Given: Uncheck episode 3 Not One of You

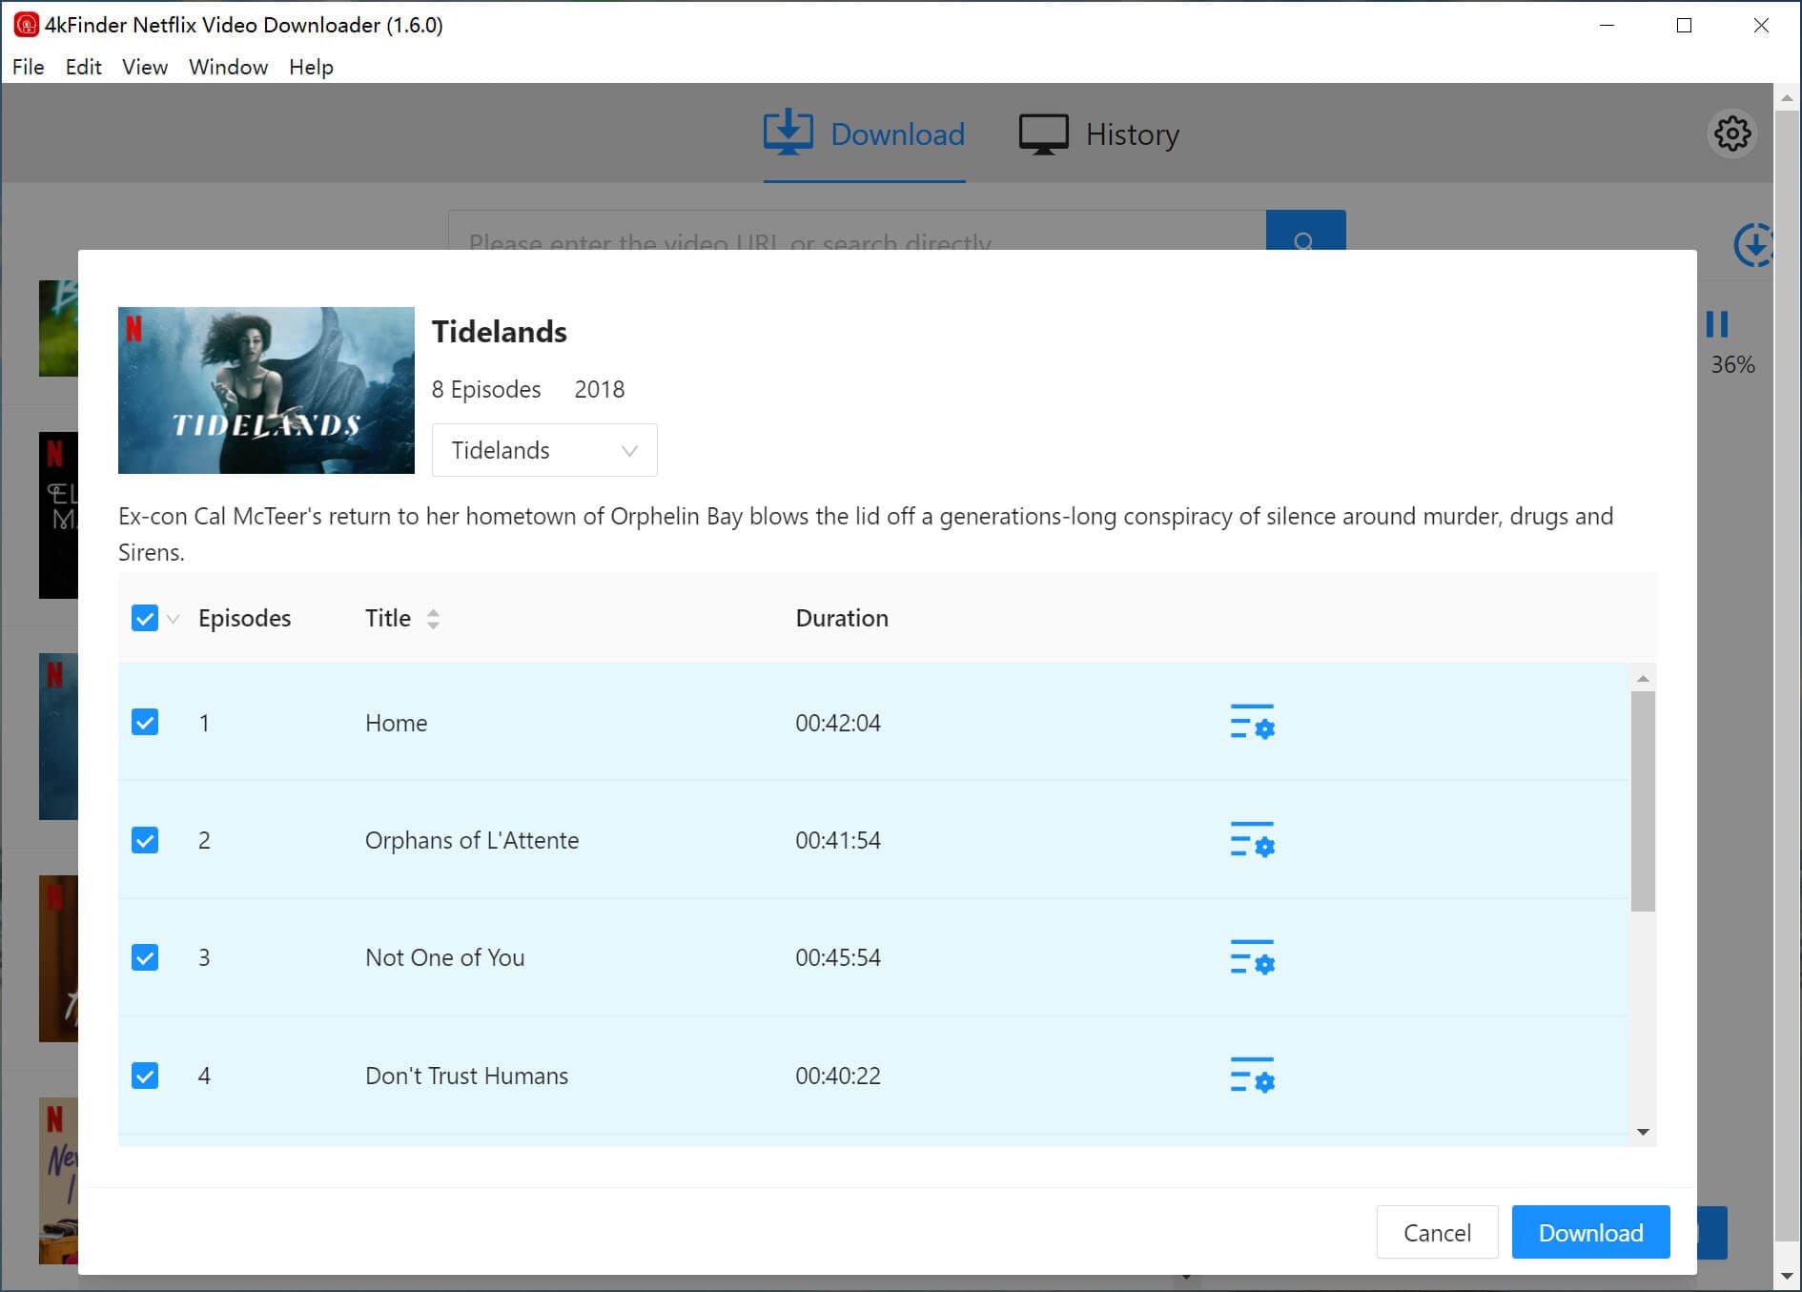Looking at the screenshot, I should (145, 957).
